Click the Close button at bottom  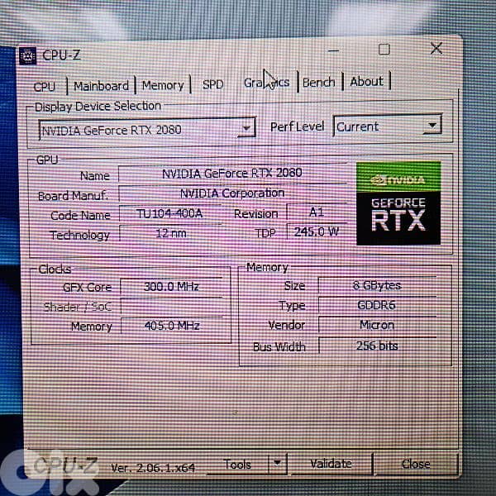tap(416, 464)
